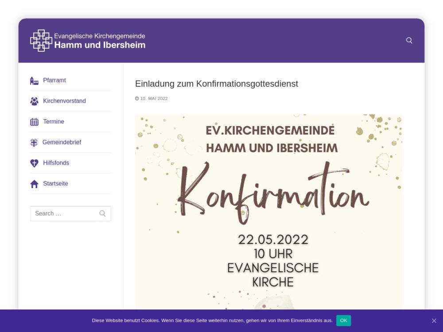Screen dimensions: 443x332
Task: Dismiss the cookie banner with the X
Action: pyautogui.click(x=434, y=320)
